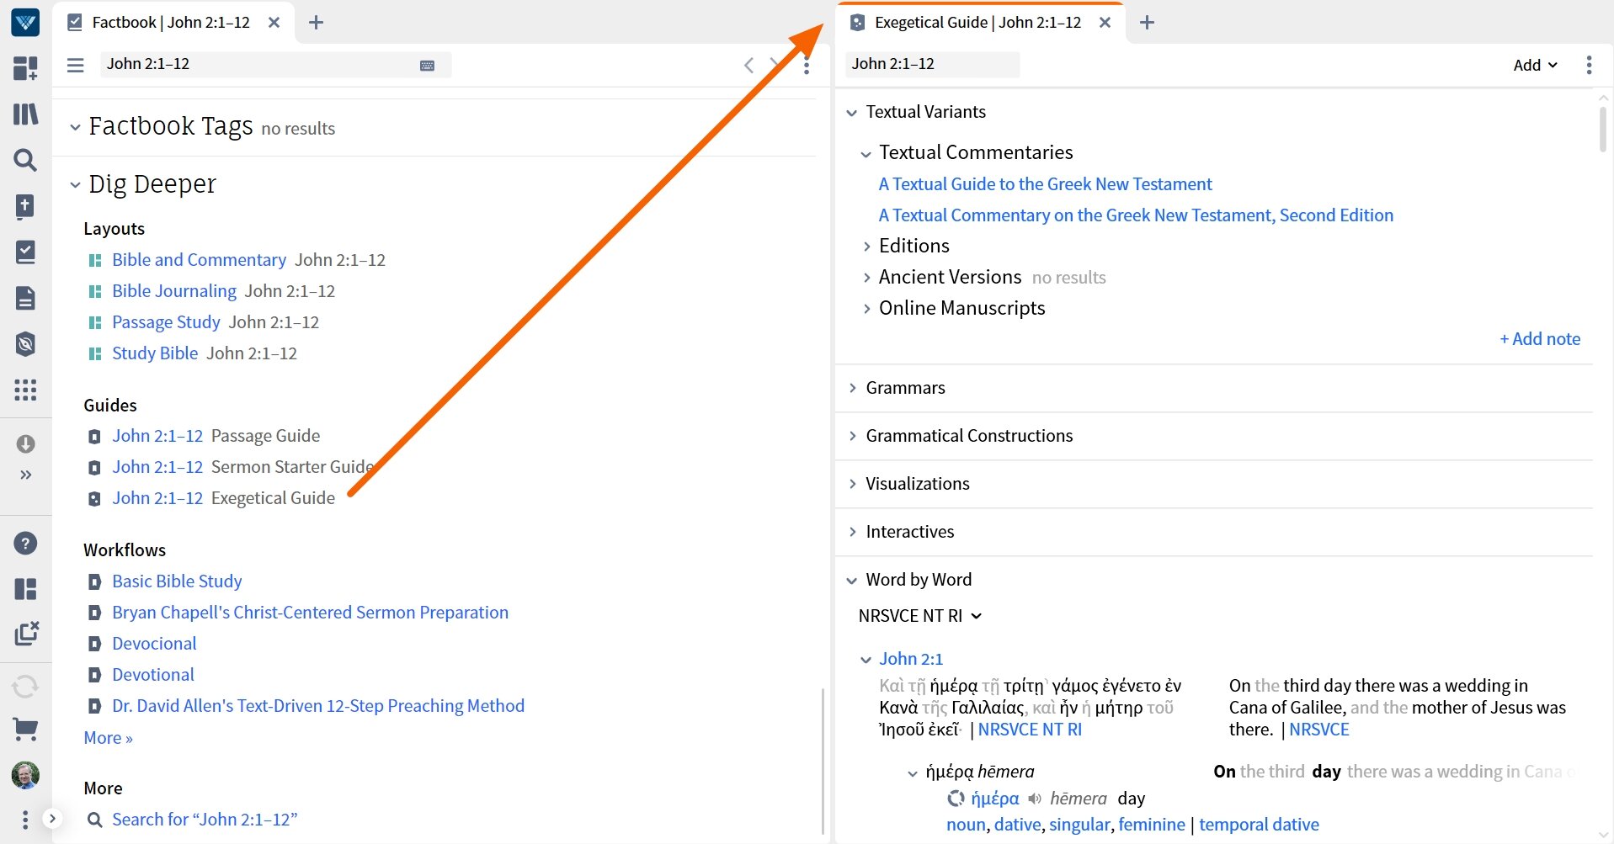Collapse the ἡμέρᾳ hēmera word entry

click(913, 772)
